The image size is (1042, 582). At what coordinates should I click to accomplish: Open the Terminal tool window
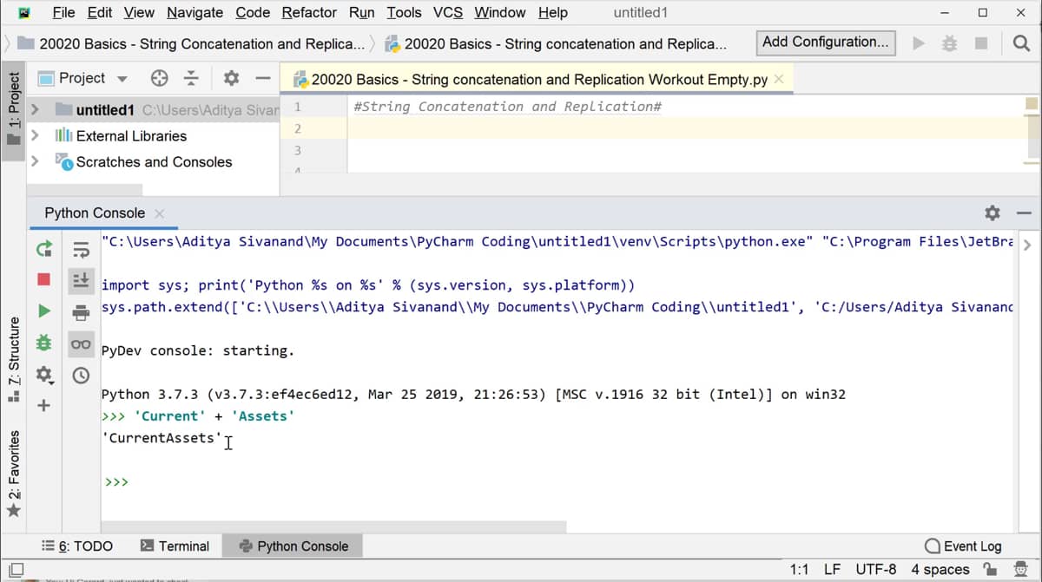[175, 546]
